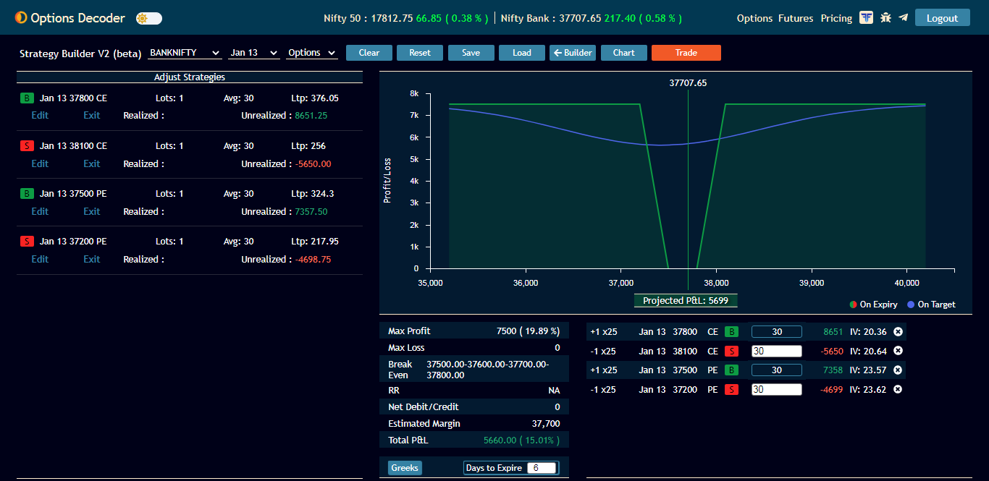Screen dimensions: 989x481
Task: Toggle S buy/sell badge on 38100 CE leg row
Action: coord(732,351)
